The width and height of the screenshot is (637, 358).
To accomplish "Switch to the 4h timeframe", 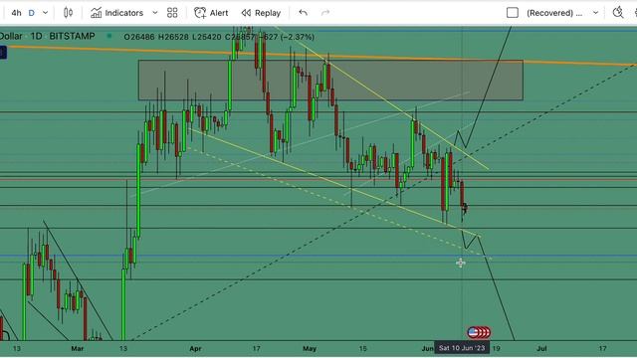I will coord(16,13).
